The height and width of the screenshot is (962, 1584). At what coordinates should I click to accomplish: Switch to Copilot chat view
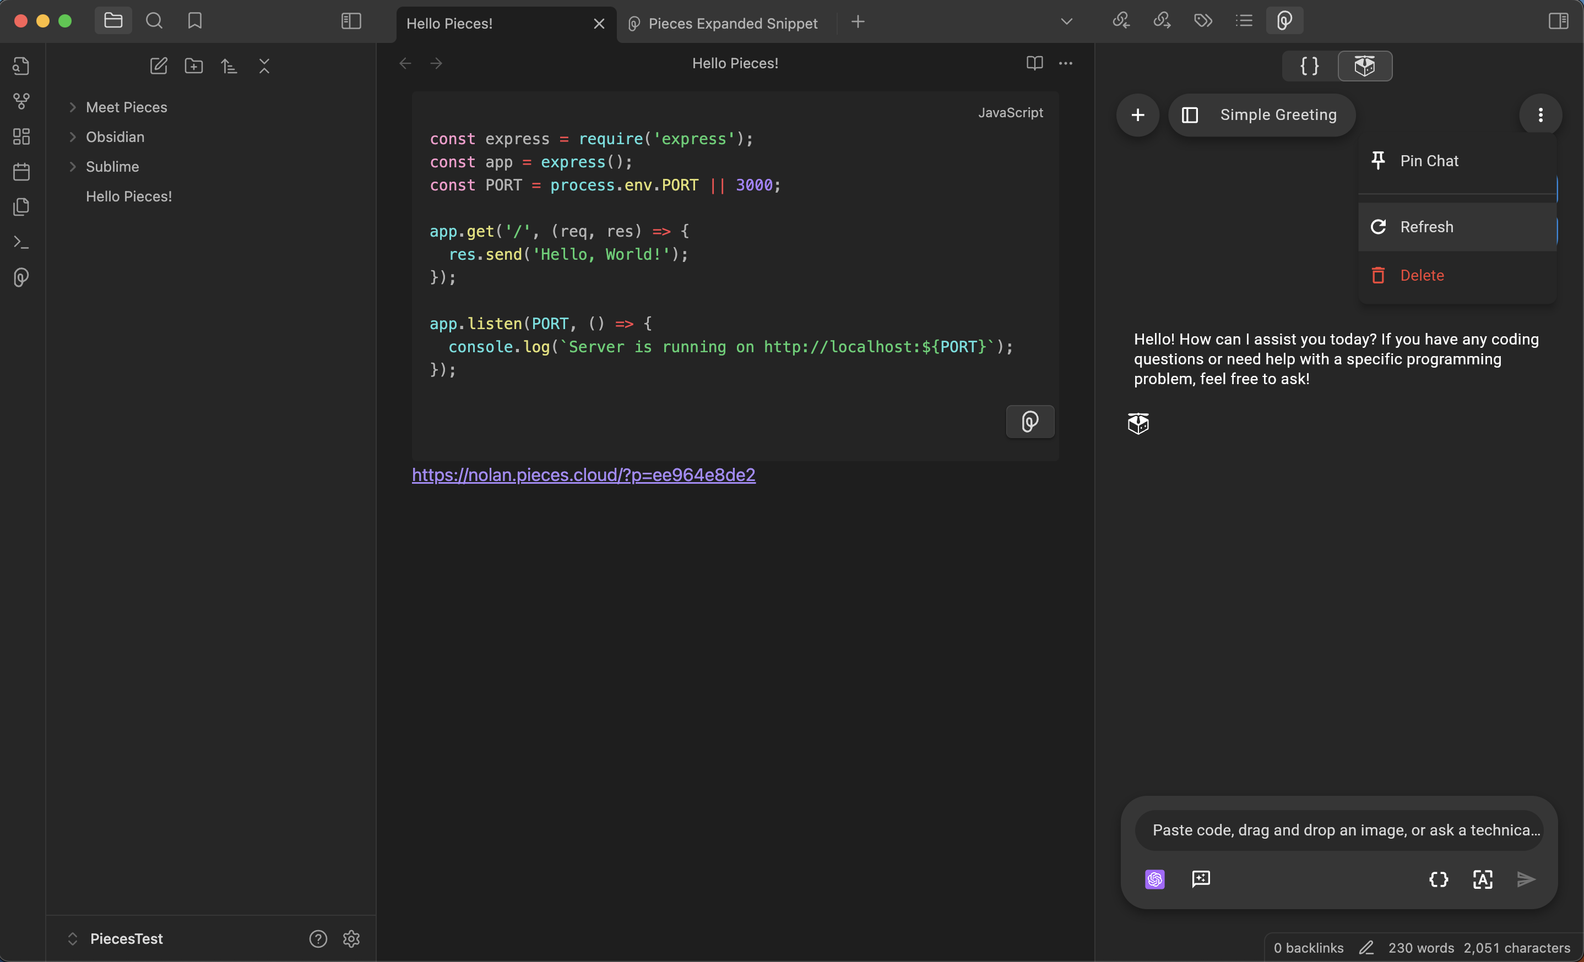coord(1365,65)
